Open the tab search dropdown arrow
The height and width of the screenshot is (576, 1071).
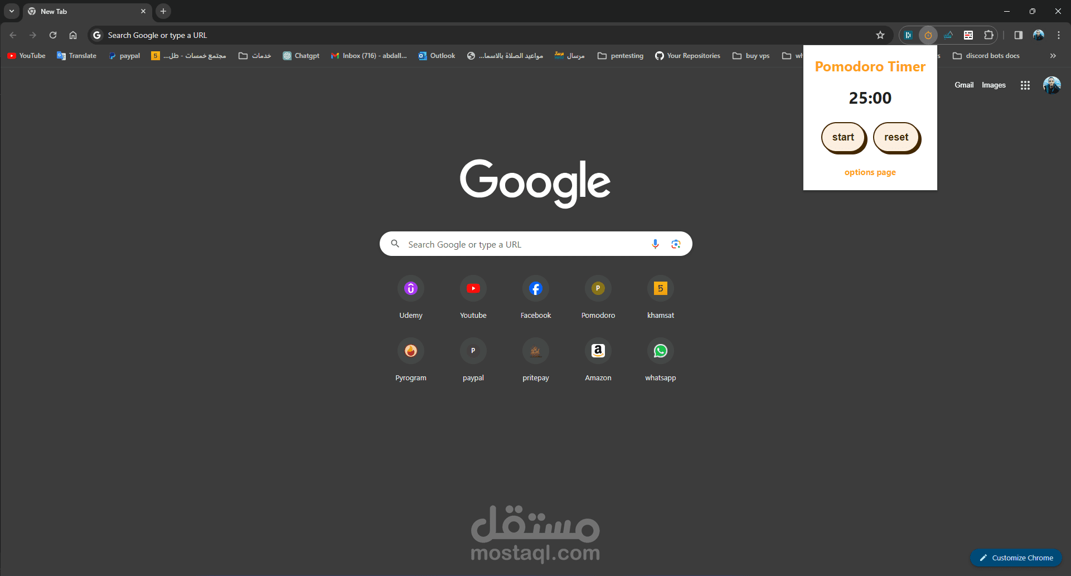coord(12,11)
